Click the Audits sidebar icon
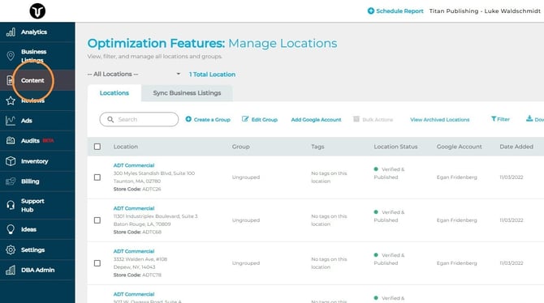 coord(11,141)
